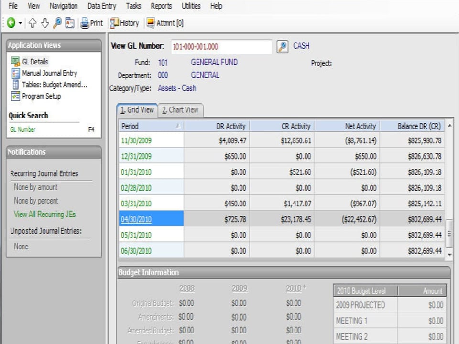
Task: Open Program Setup view
Action: (x=41, y=96)
